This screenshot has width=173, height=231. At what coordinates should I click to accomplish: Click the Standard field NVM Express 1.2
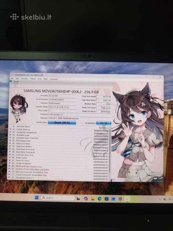tap(80, 114)
